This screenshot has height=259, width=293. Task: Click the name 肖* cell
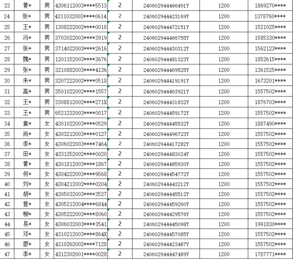(x=27, y=134)
